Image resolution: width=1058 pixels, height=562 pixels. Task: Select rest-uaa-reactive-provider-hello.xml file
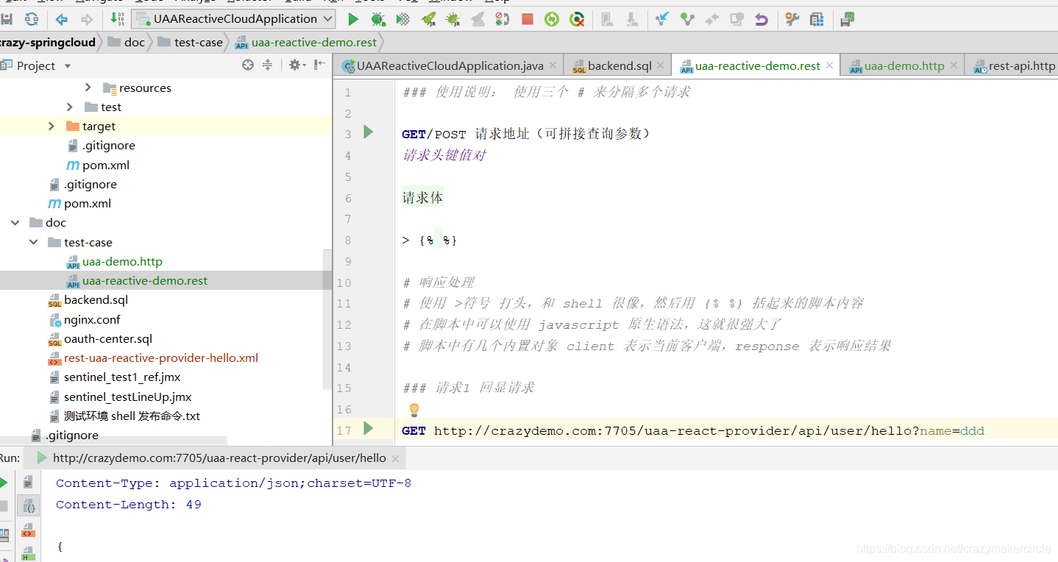[x=161, y=358]
